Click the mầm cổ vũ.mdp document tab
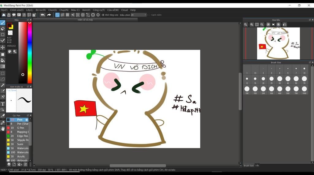The width and height of the screenshot is (314, 175). pos(85,20)
